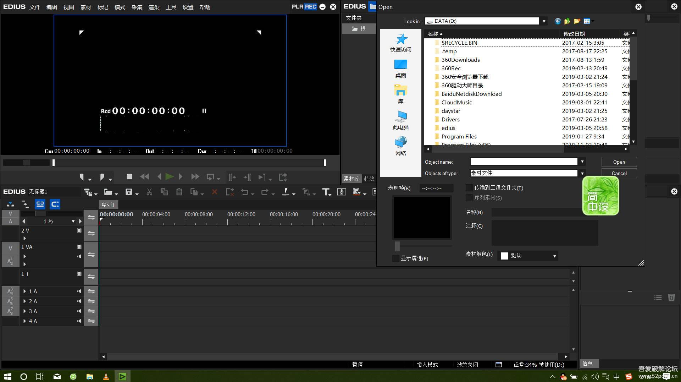Click the Fast forward button
The width and height of the screenshot is (681, 382).
(195, 176)
